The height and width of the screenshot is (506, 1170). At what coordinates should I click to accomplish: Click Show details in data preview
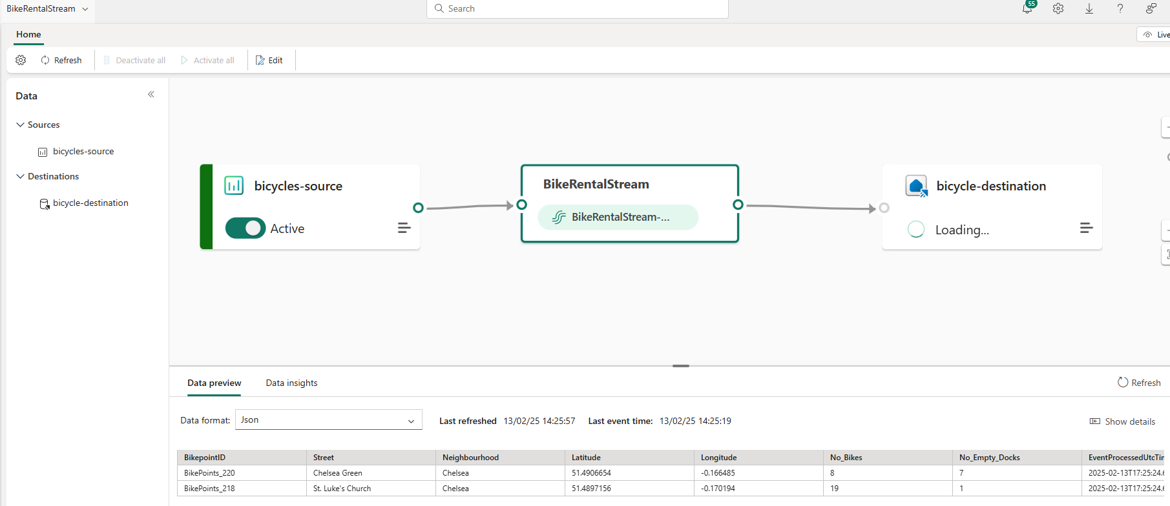tap(1122, 421)
